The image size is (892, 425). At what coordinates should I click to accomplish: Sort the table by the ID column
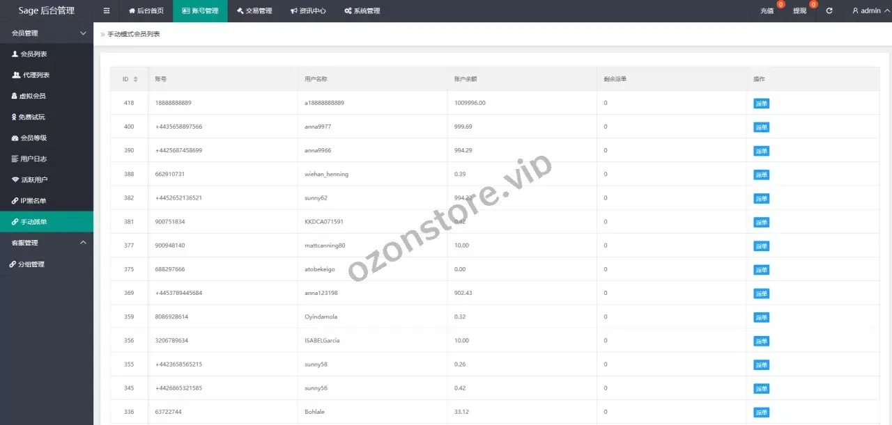point(135,79)
